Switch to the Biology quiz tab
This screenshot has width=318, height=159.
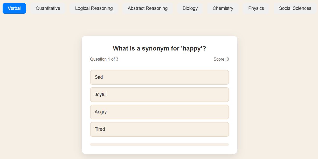190,8
